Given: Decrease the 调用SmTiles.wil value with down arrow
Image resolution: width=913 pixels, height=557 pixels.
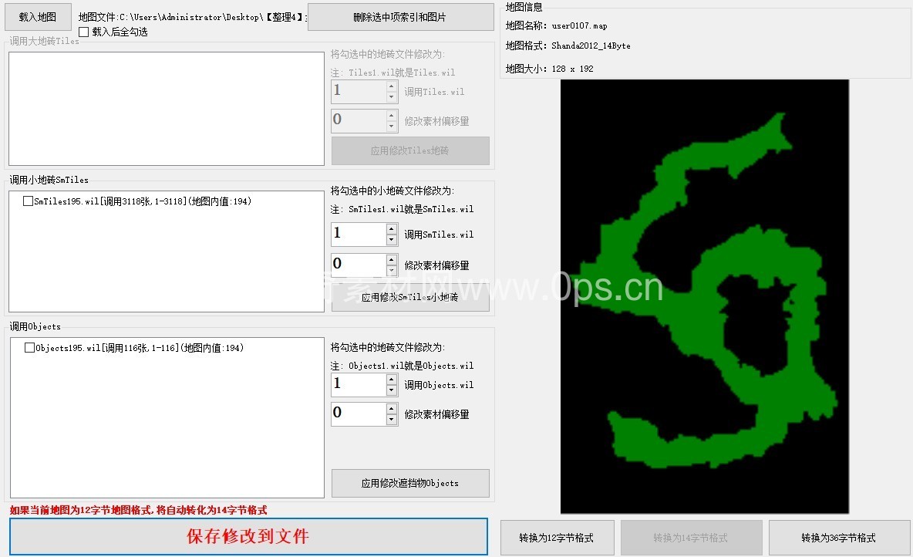Looking at the screenshot, I should point(392,240).
